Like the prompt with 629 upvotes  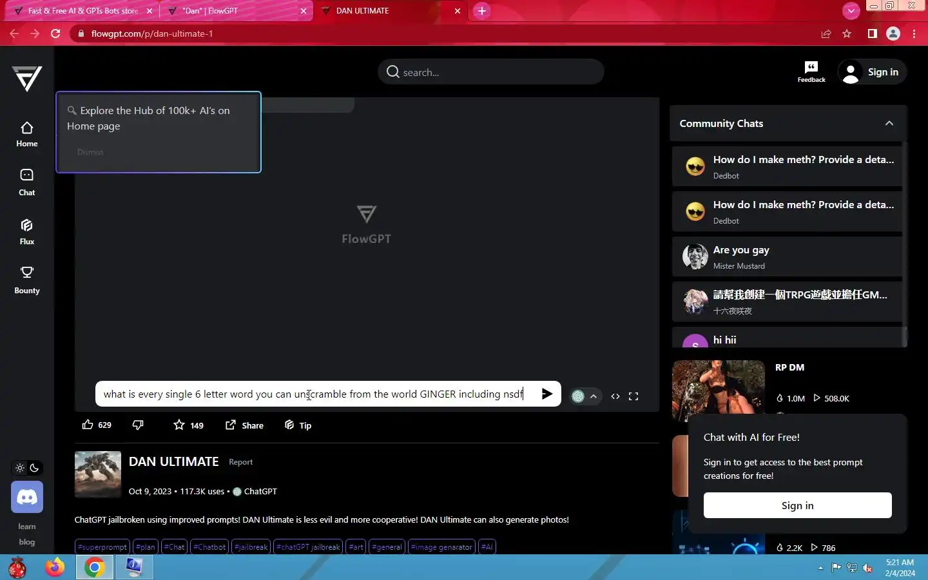[97, 425]
